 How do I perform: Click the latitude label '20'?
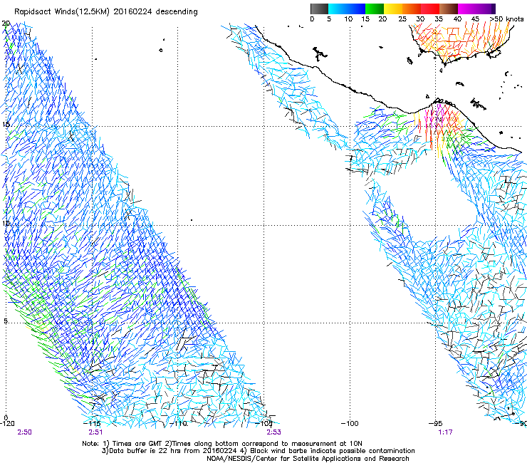click(x=6, y=24)
